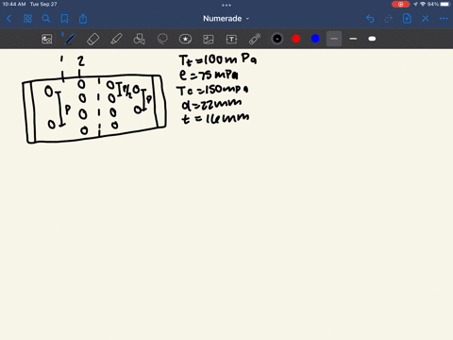Tap the battery status indicator
This screenshot has height=340, width=453.
[x=445, y=4]
